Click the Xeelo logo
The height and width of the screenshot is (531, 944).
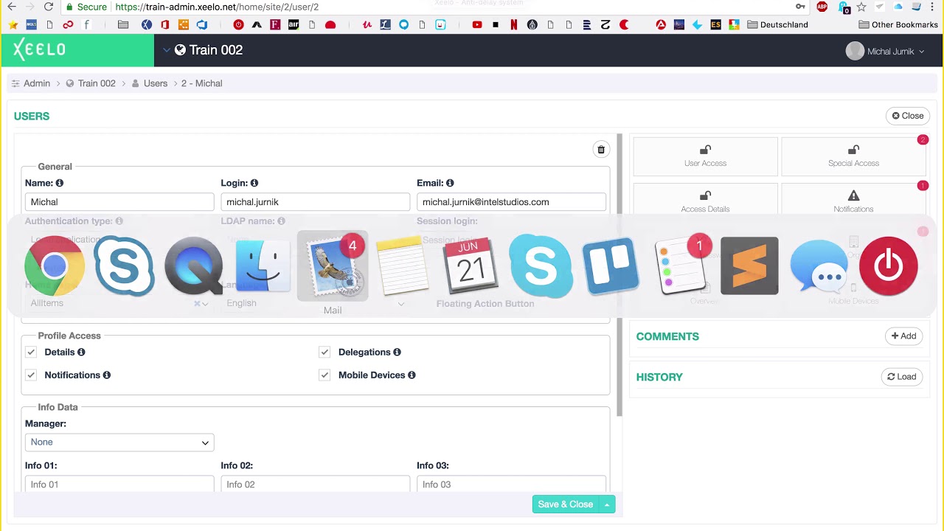39,49
